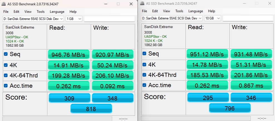Open drive selector dropdown in left window
The width and height of the screenshot is (275, 121).
pos(33,19)
